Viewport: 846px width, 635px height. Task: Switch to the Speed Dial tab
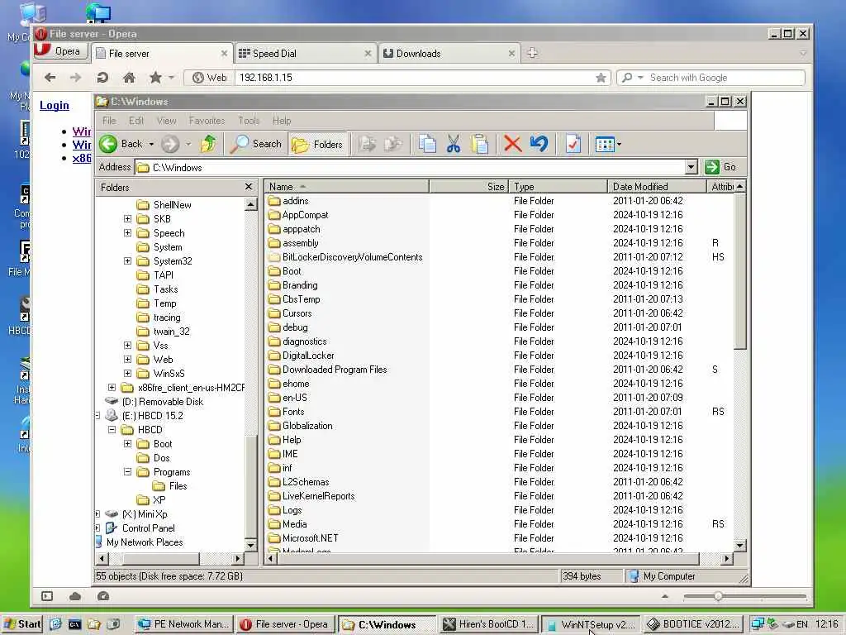(306, 54)
